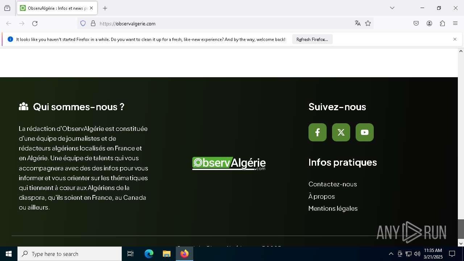The width and height of the screenshot is (464, 261).
Task: Go back with the browser back arrow
Action: click(x=9, y=24)
